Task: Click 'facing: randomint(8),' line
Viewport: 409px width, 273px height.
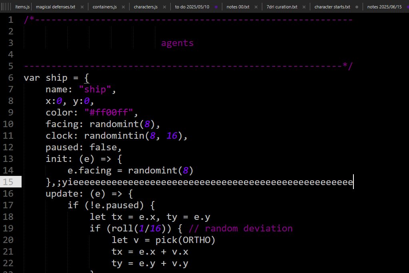Action: pos(103,124)
